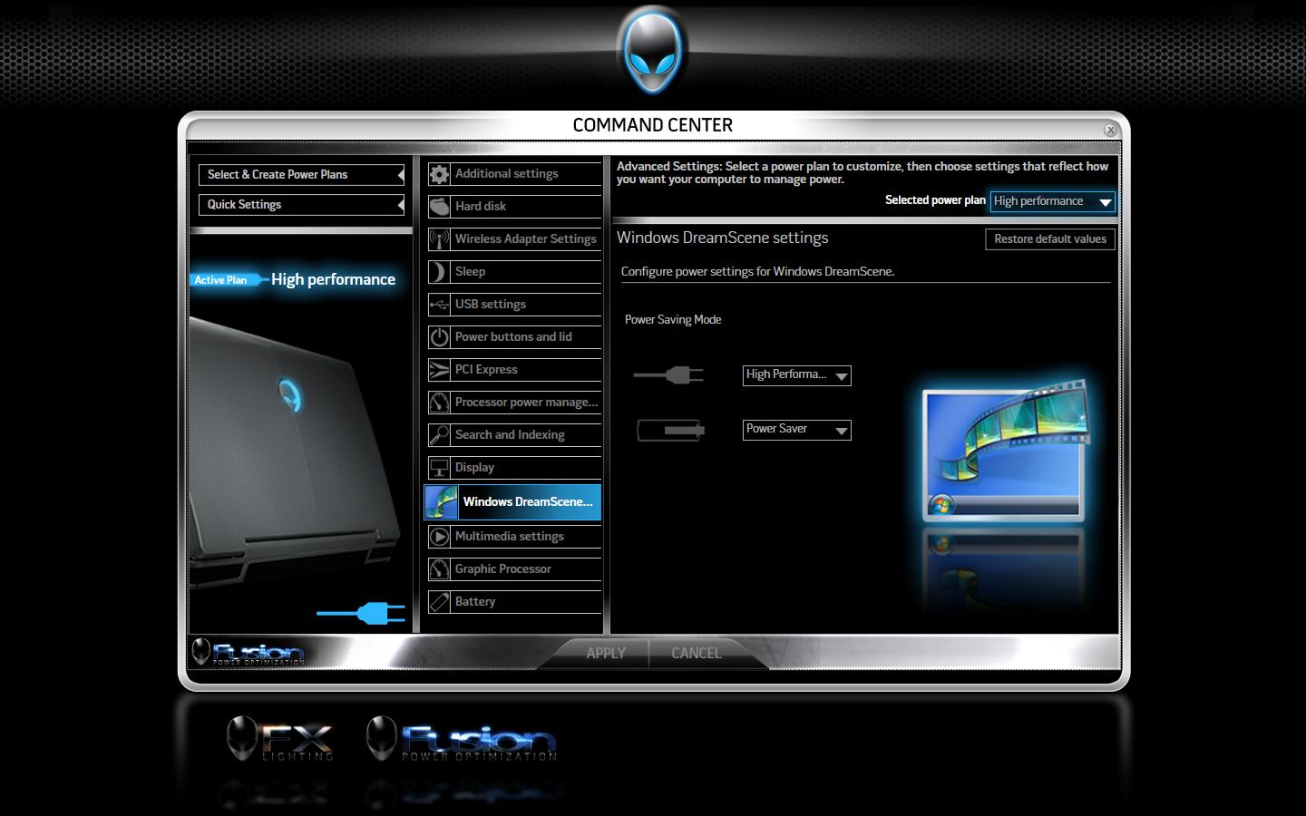Viewport: 1306px width, 816px height.
Task: Open AlienFX Lighting module icon
Action: (279, 738)
